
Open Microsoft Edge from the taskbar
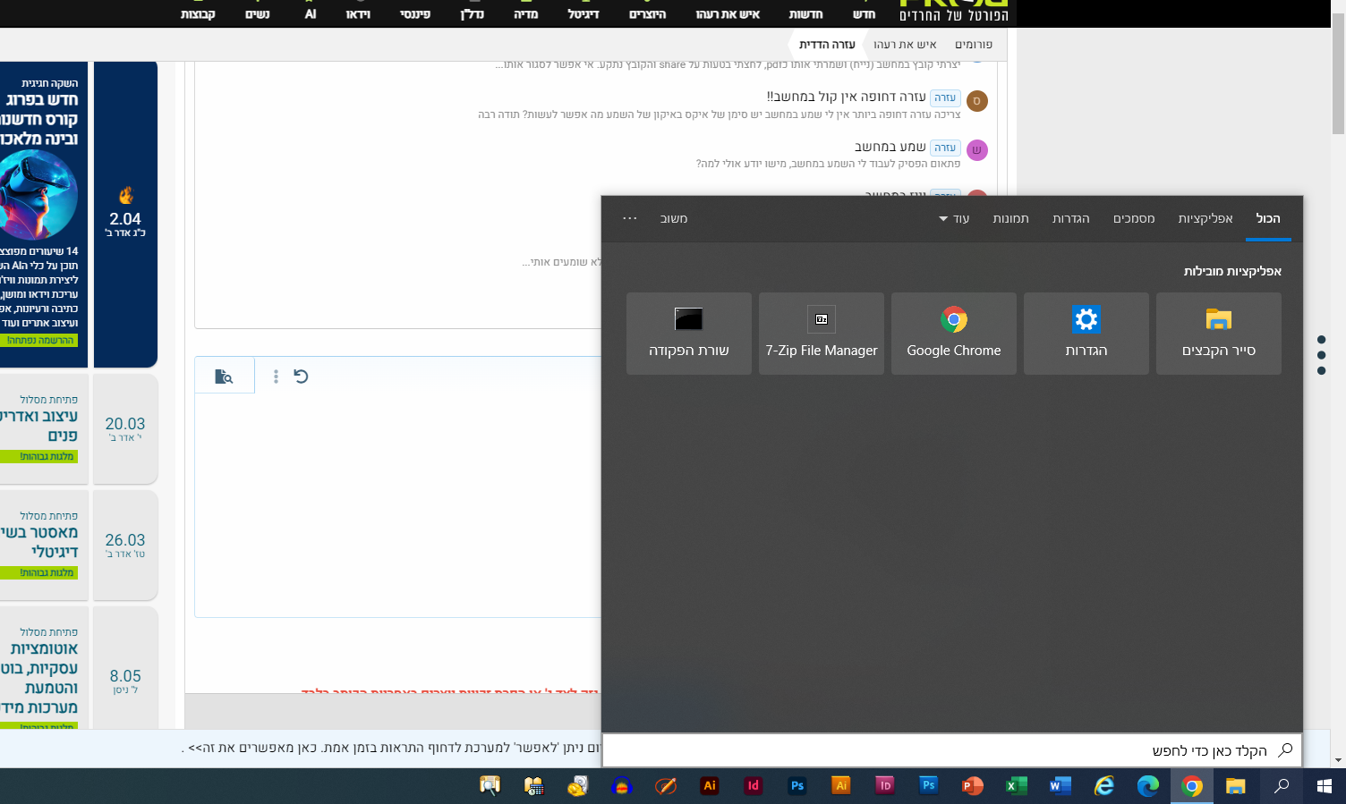(1148, 786)
